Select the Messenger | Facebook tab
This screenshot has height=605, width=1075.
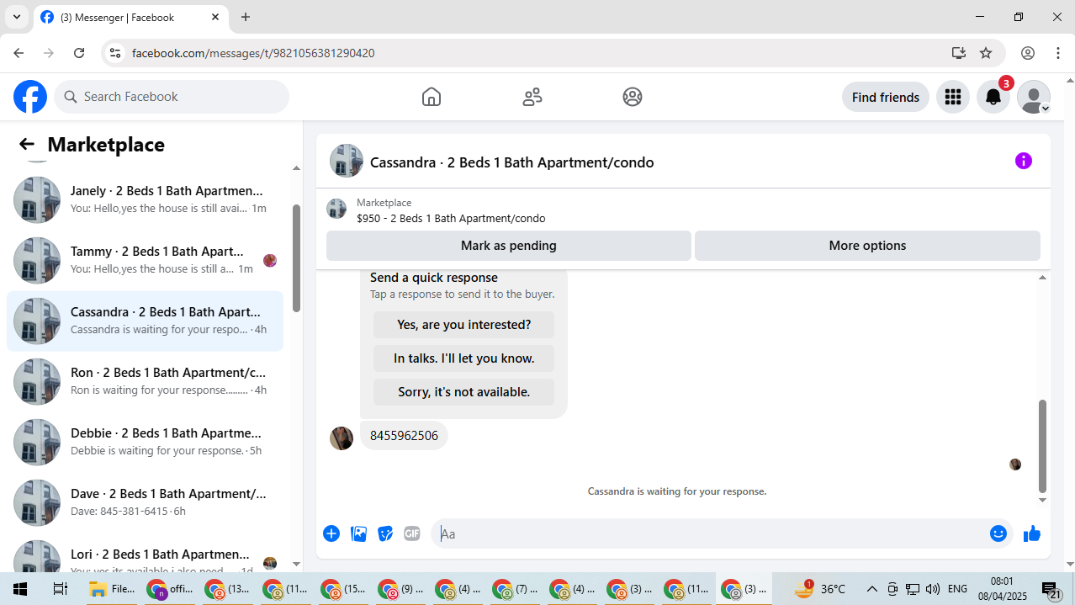click(x=130, y=17)
